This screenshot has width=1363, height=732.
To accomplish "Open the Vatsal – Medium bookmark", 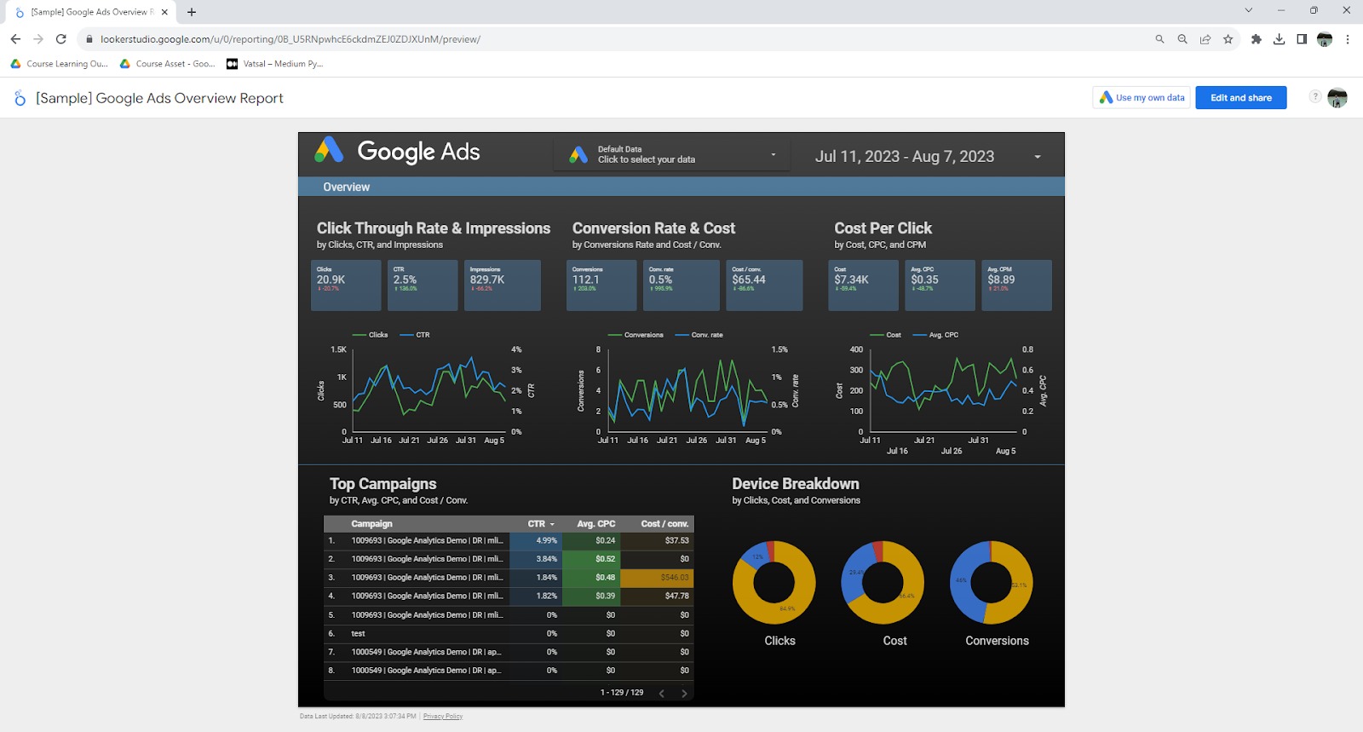I will point(275,64).
